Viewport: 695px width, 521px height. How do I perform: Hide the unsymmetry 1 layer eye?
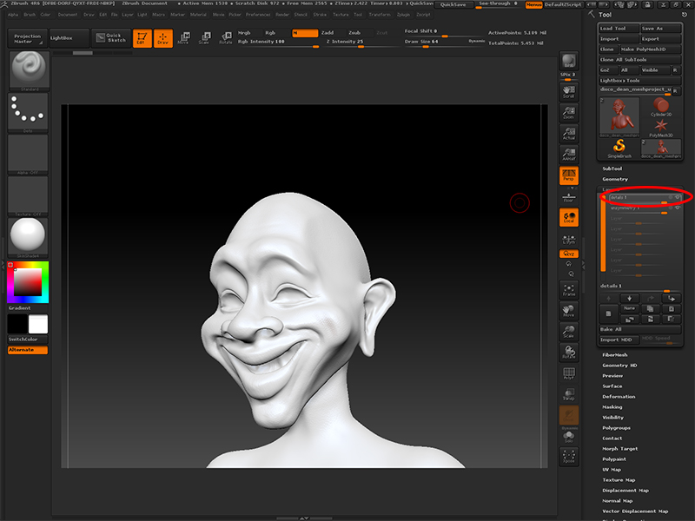[678, 208]
